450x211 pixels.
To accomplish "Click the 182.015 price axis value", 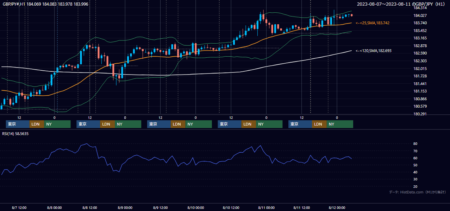I will (420, 69).
